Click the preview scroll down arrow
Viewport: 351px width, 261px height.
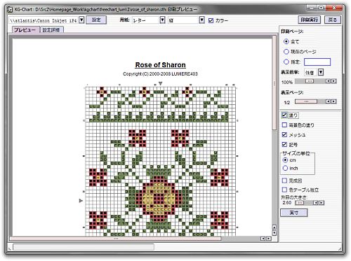[x=274, y=233]
